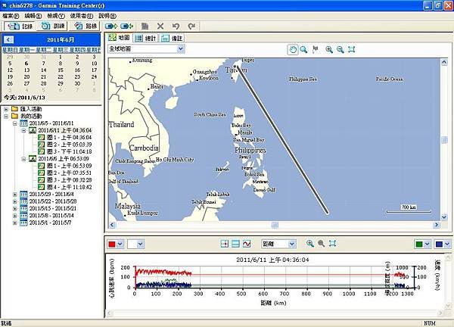Open the 訓練 workouts view button

tap(53, 26)
